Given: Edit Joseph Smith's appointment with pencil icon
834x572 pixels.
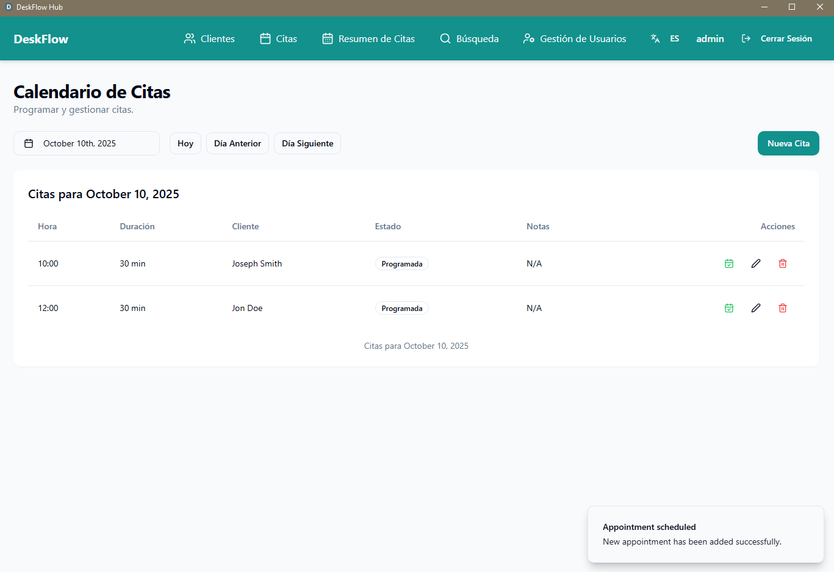Looking at the screenshot, I should tap(755, 263).
